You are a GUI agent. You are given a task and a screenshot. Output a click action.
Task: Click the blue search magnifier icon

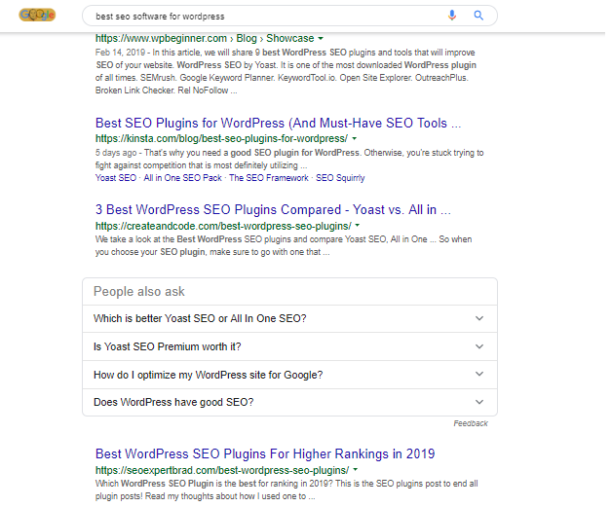pos(478,16)
